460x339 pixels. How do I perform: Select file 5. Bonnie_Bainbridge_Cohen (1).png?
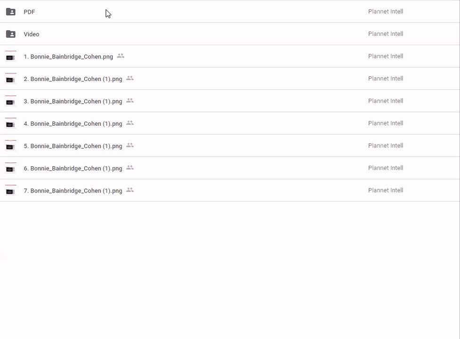point(73,146)
